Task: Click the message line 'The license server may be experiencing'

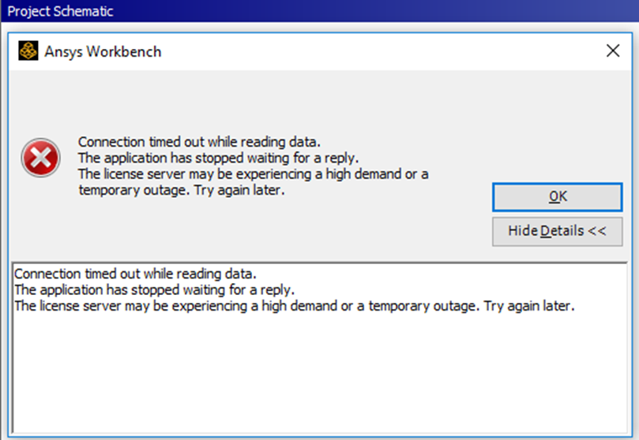Action: point(253,174)
